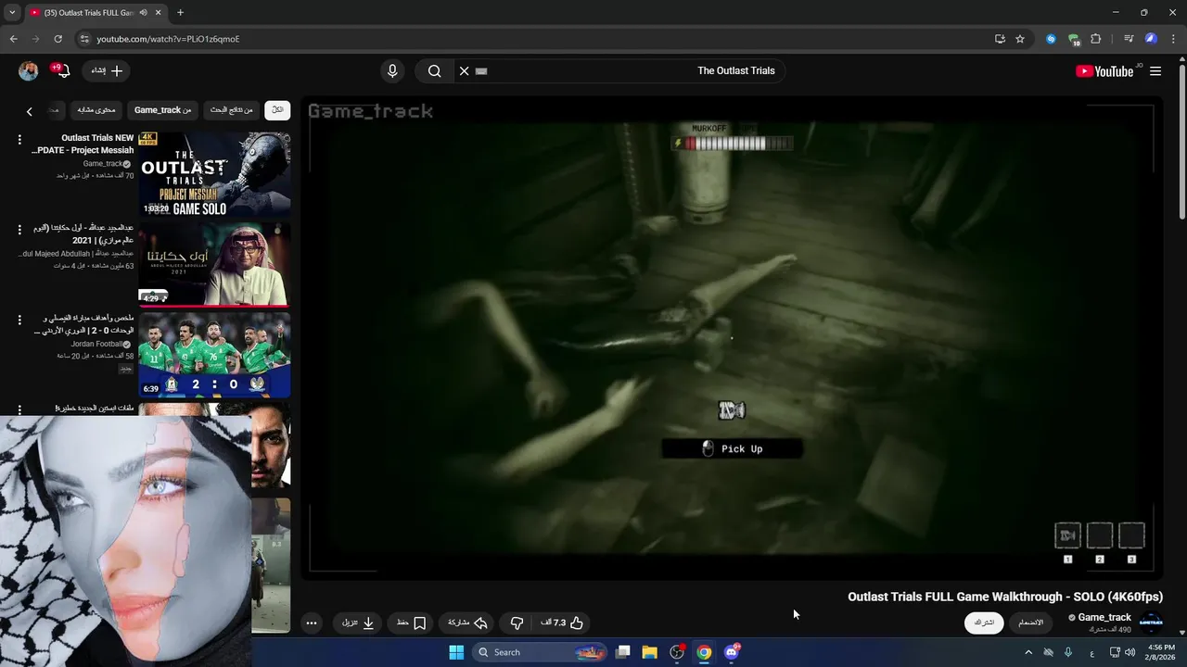Clear the search query with the X
1187x667 pixels.
(465, 70)
